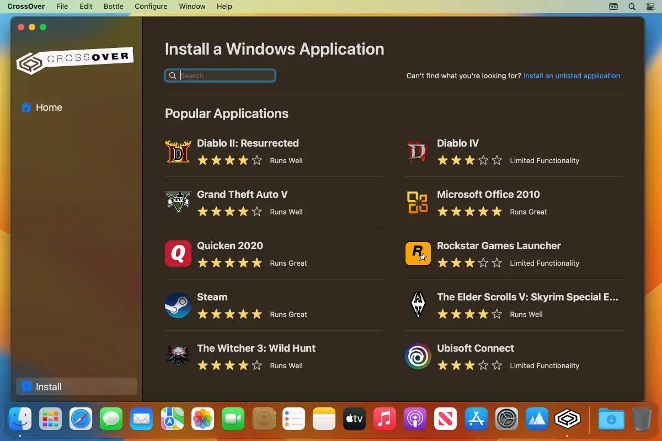The height and width of the screenshot is (441, 662).
Task: Select the Rockstar Games Launcher title
Action: [499, 245]
